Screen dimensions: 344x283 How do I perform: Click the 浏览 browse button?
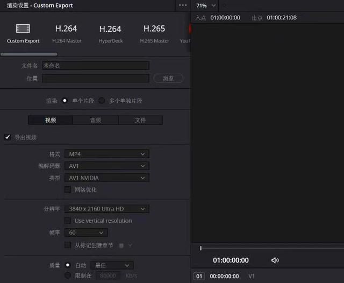pyautogui.click(x=168, y=78)
